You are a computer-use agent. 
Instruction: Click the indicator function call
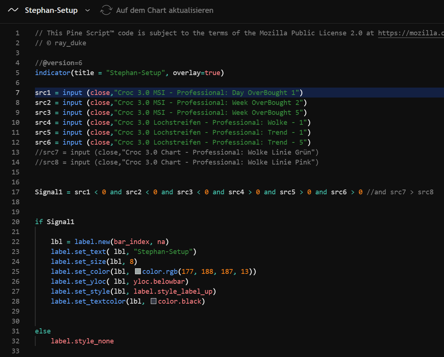pyautogui.click(x=52, y=73)
